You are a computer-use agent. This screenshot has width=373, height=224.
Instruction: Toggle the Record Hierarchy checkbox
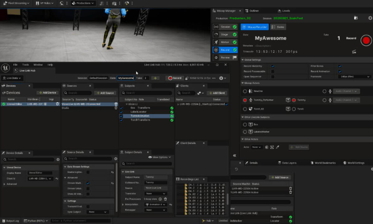[x=273, y=66]
